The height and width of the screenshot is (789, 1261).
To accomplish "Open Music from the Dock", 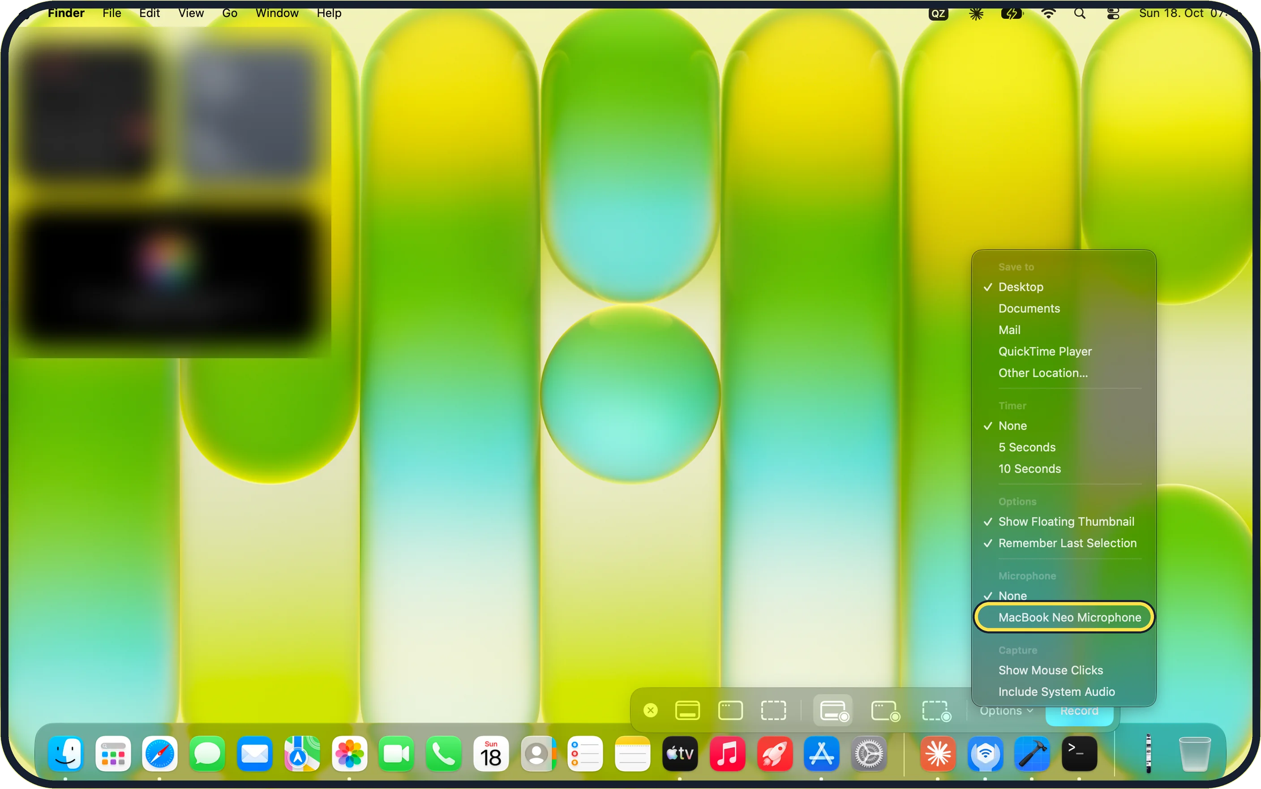I will pyautogui.click(x=727, y=754).
